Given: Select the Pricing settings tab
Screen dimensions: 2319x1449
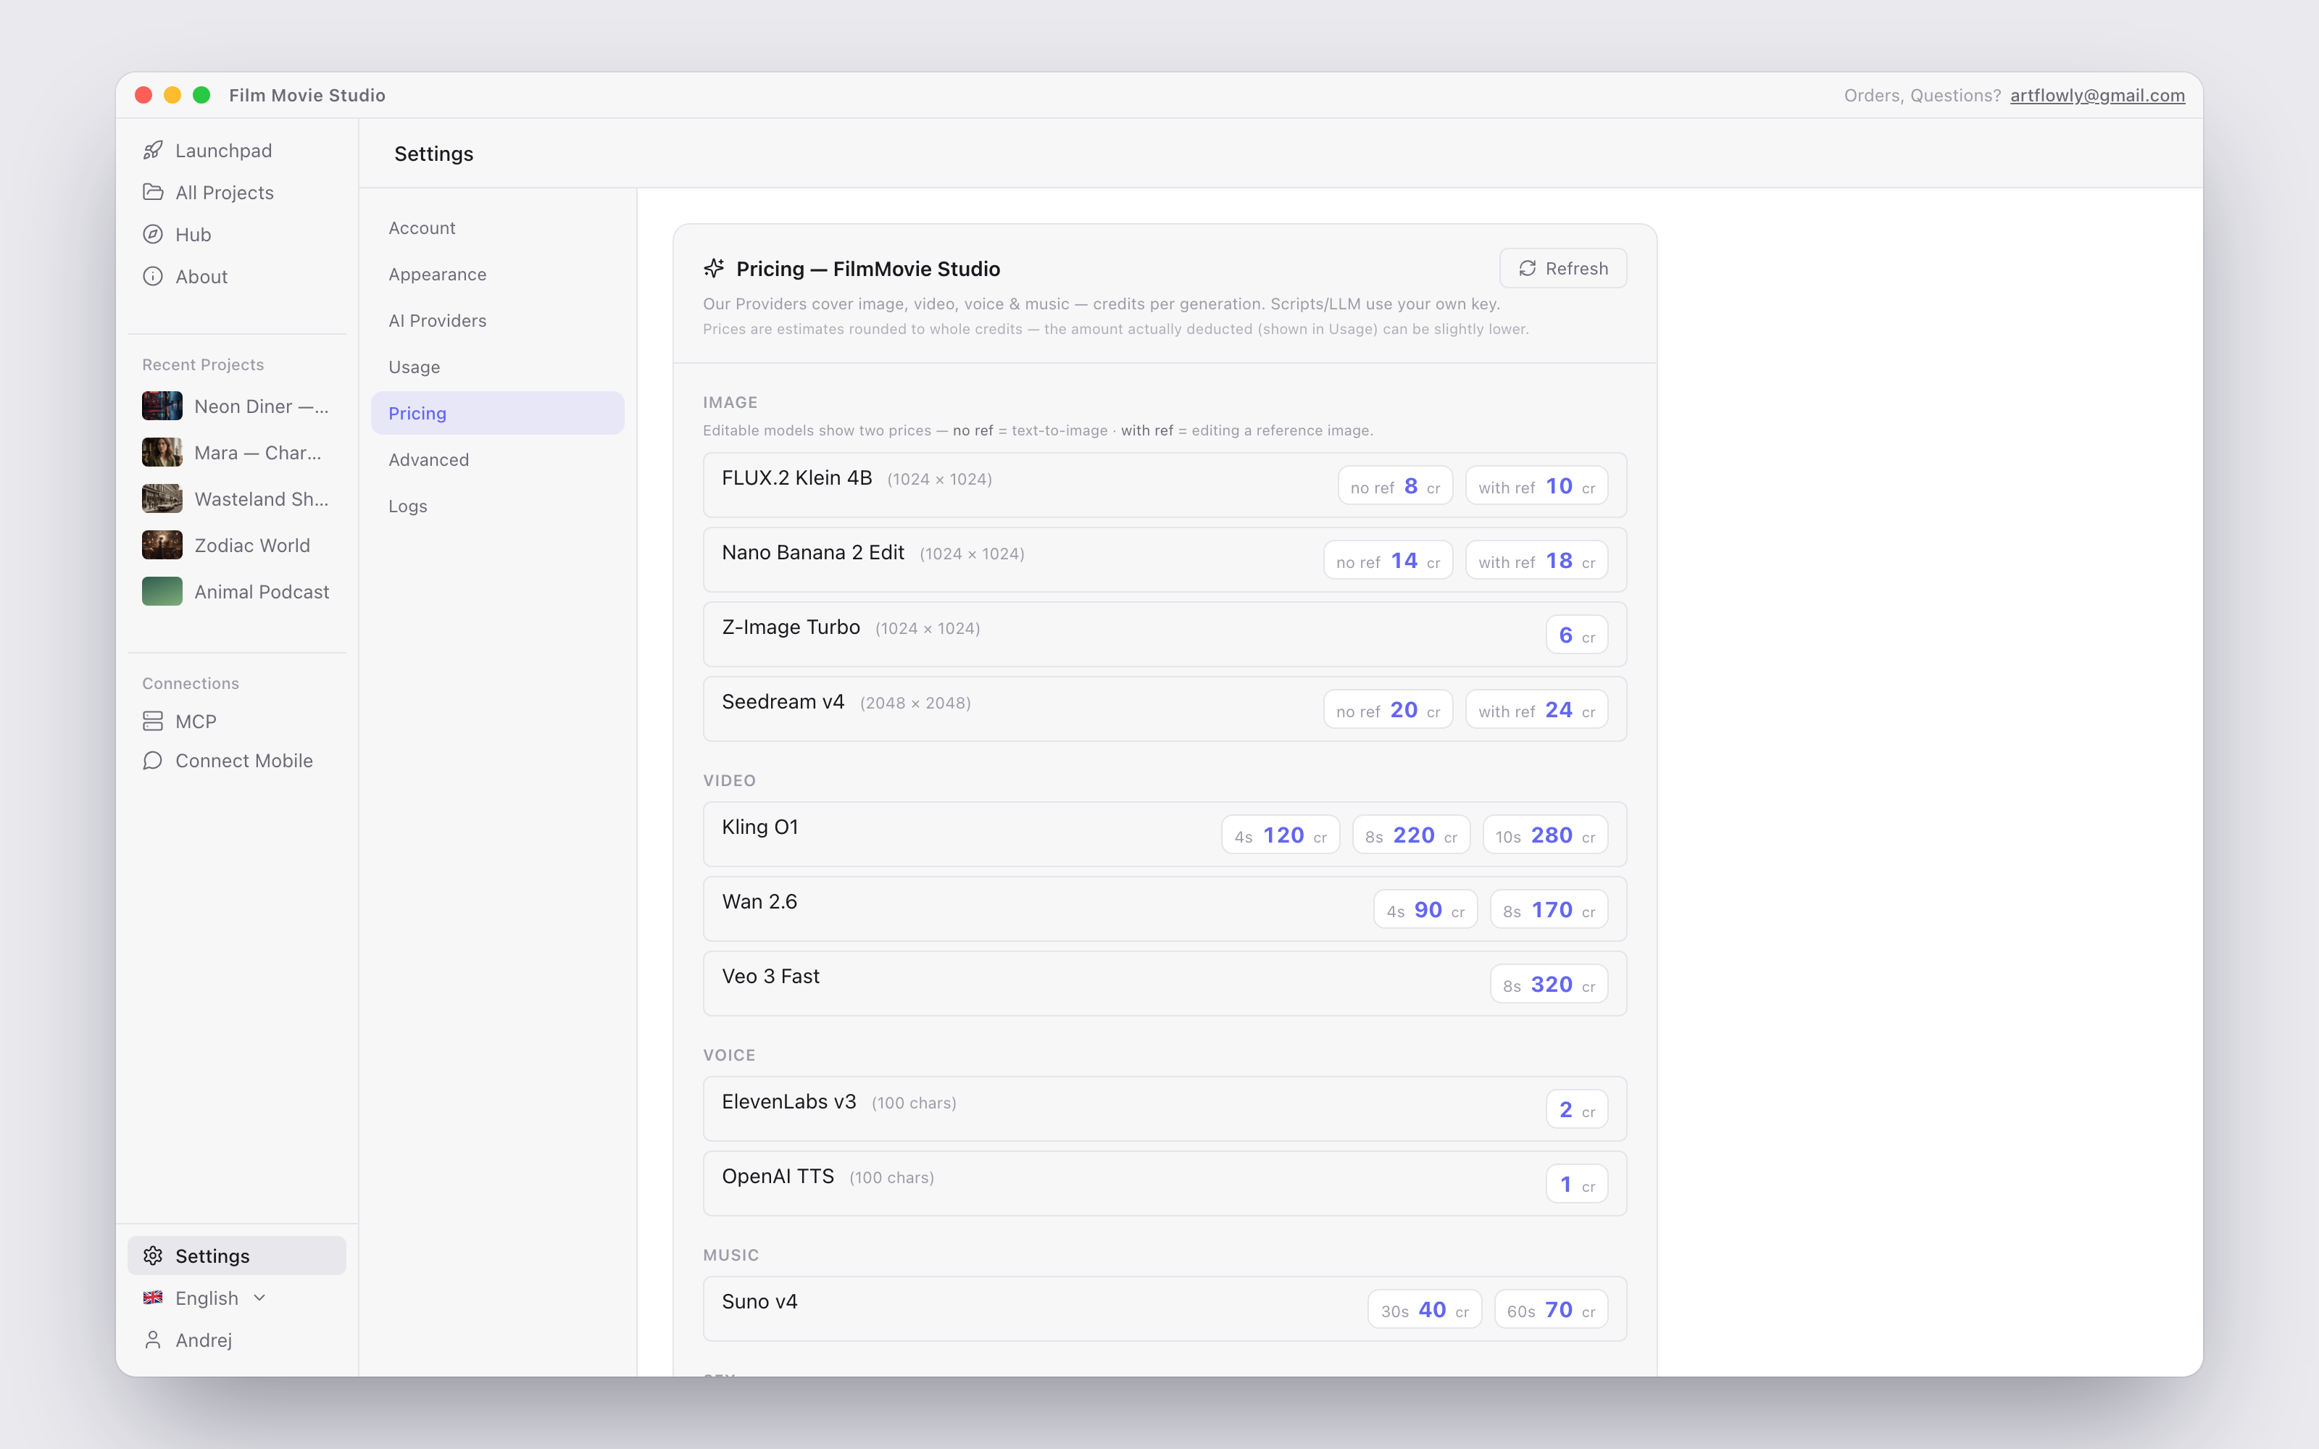Looking at the screenshot, I should tap(497, 413).
